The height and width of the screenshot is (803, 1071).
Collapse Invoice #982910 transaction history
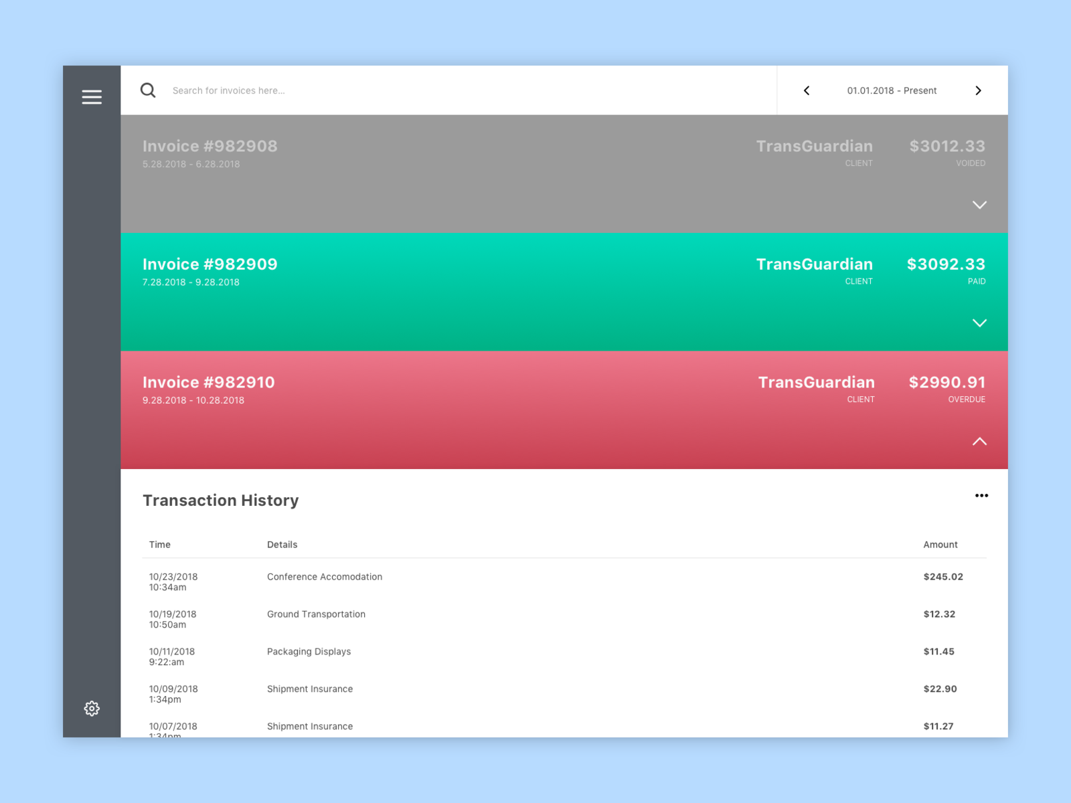click(980, 442)
